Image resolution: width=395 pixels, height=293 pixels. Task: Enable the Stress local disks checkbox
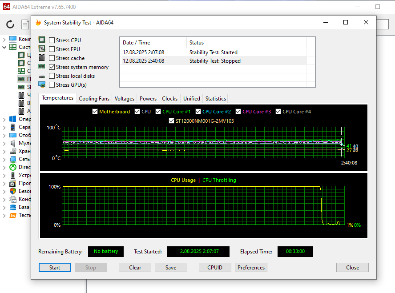(x=52, y=76)
